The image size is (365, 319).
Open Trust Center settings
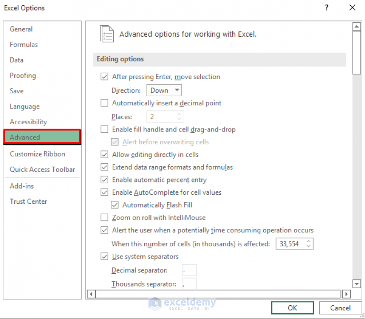29,201
